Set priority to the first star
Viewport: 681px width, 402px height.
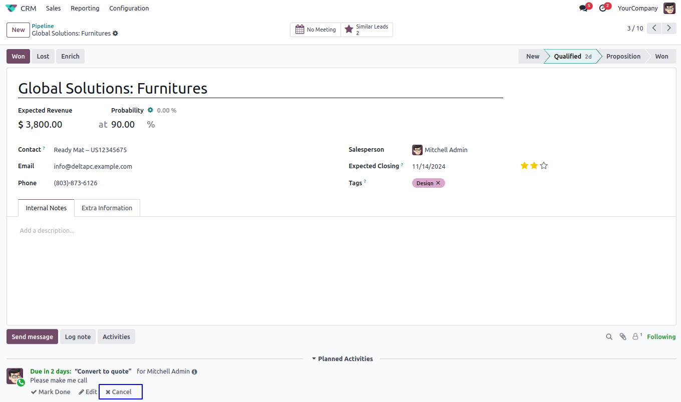pyautogui.click(x=524, y=166)
